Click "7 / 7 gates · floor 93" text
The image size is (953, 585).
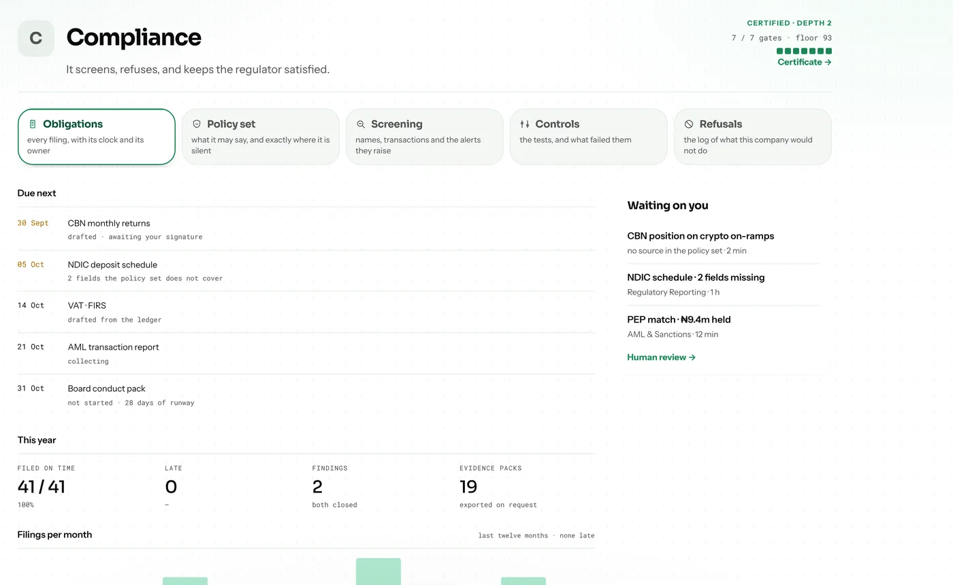tap(781, 38)
